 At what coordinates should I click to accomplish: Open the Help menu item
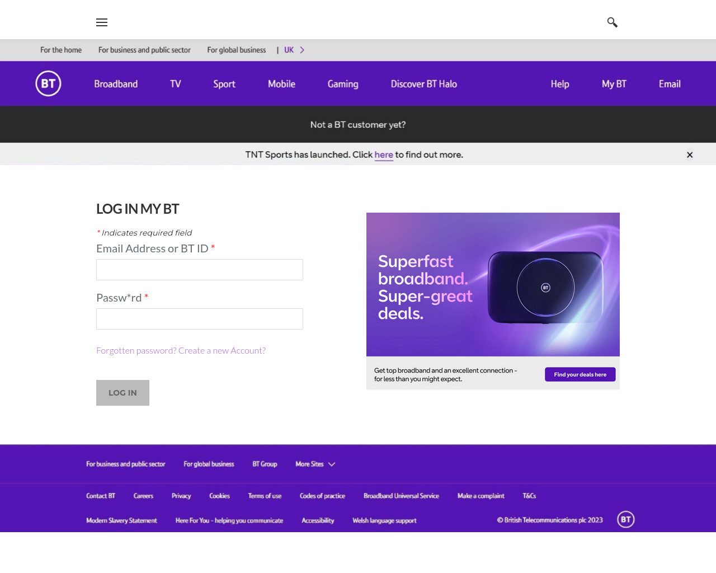(x=560, y=84)
